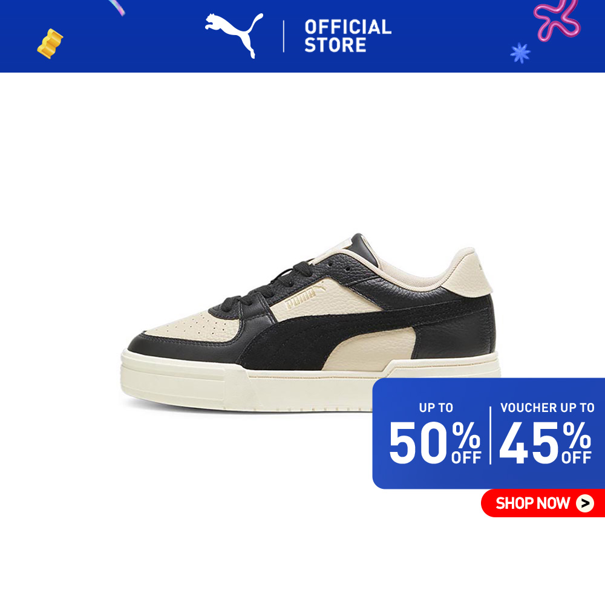The height and width of the screenshot is (605, 605).
Task: Click the vertical divider beside Puma logo
Action: 284,36
